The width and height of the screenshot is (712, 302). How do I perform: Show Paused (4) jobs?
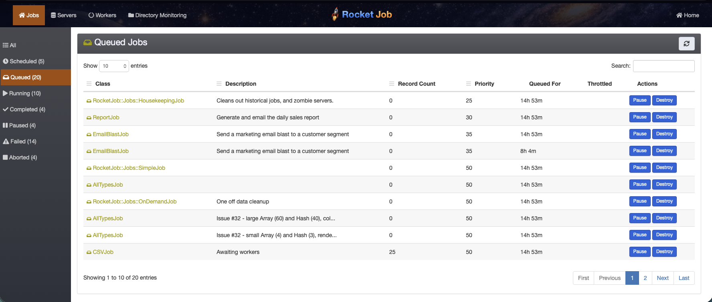click(35, 125)
